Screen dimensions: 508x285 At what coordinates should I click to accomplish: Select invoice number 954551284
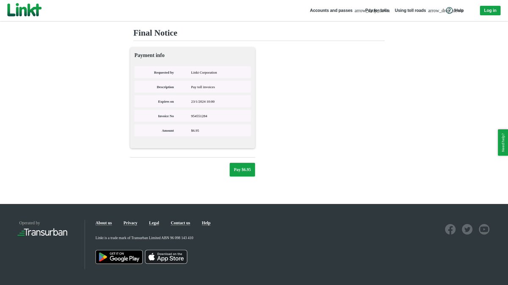(199, 116)
